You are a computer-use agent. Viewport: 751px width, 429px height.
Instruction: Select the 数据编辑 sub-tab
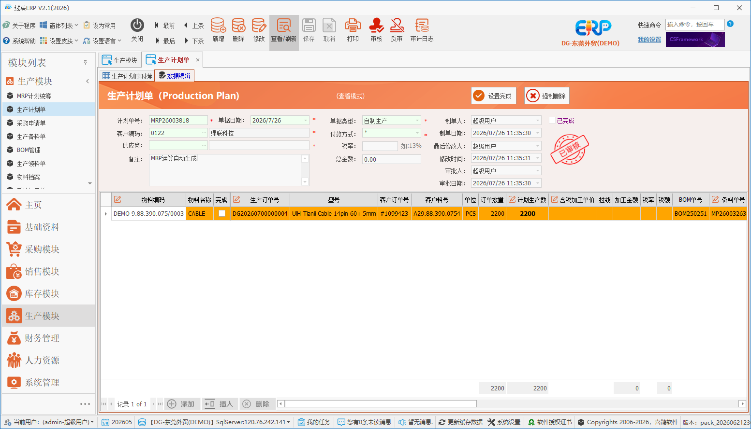tap(175, 76)
